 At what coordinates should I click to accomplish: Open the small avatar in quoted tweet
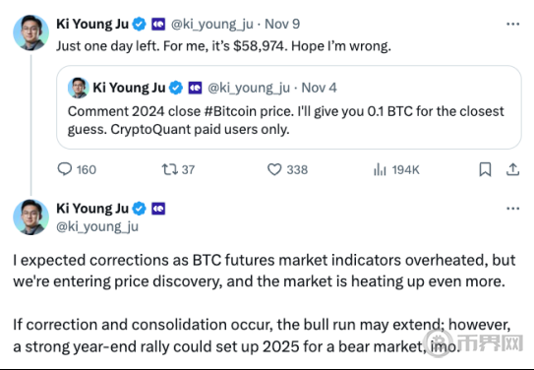[x=79, y=88]
